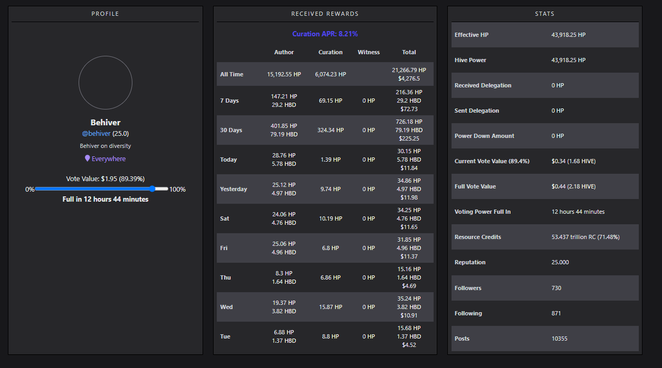Click the Received Delegation stat label

[483, 85]
